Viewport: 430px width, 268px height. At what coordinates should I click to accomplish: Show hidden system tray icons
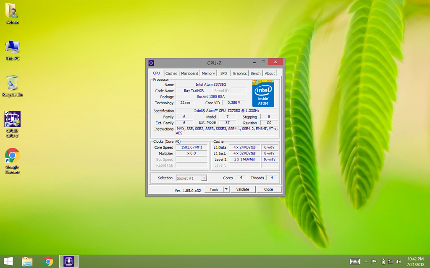366,262
